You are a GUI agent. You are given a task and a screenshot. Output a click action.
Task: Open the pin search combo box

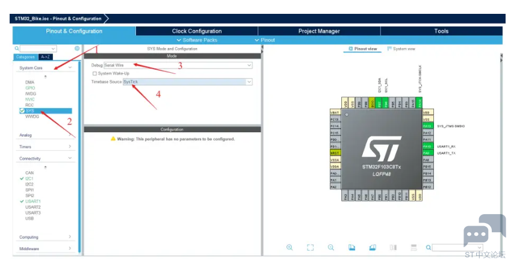(457, 248)
